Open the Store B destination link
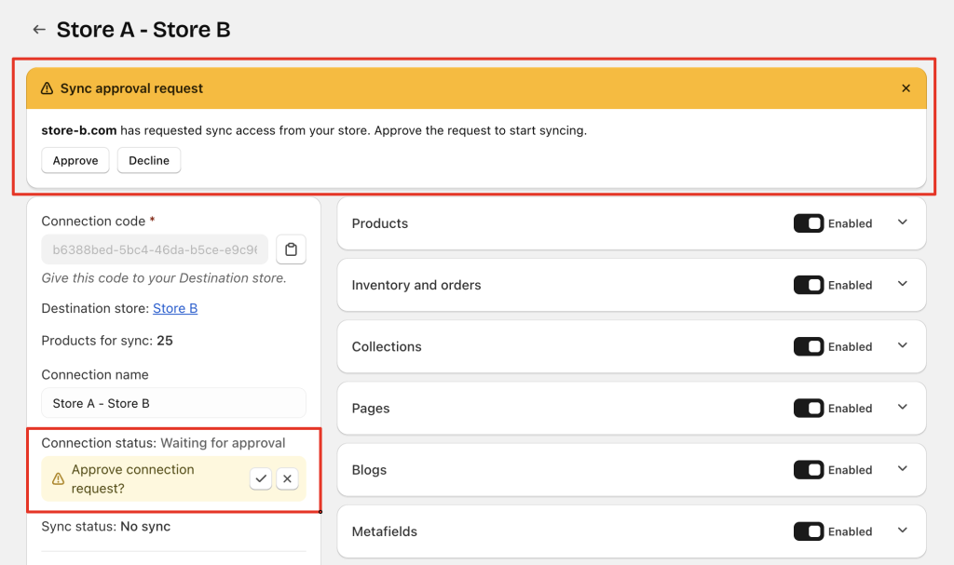This screenshot has width=954, height=565. 175,308
